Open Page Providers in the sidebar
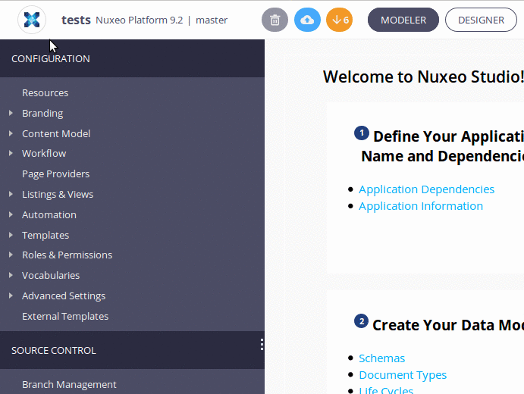The height and width of the screenshot is (394, 524). (x=56, y=174)
